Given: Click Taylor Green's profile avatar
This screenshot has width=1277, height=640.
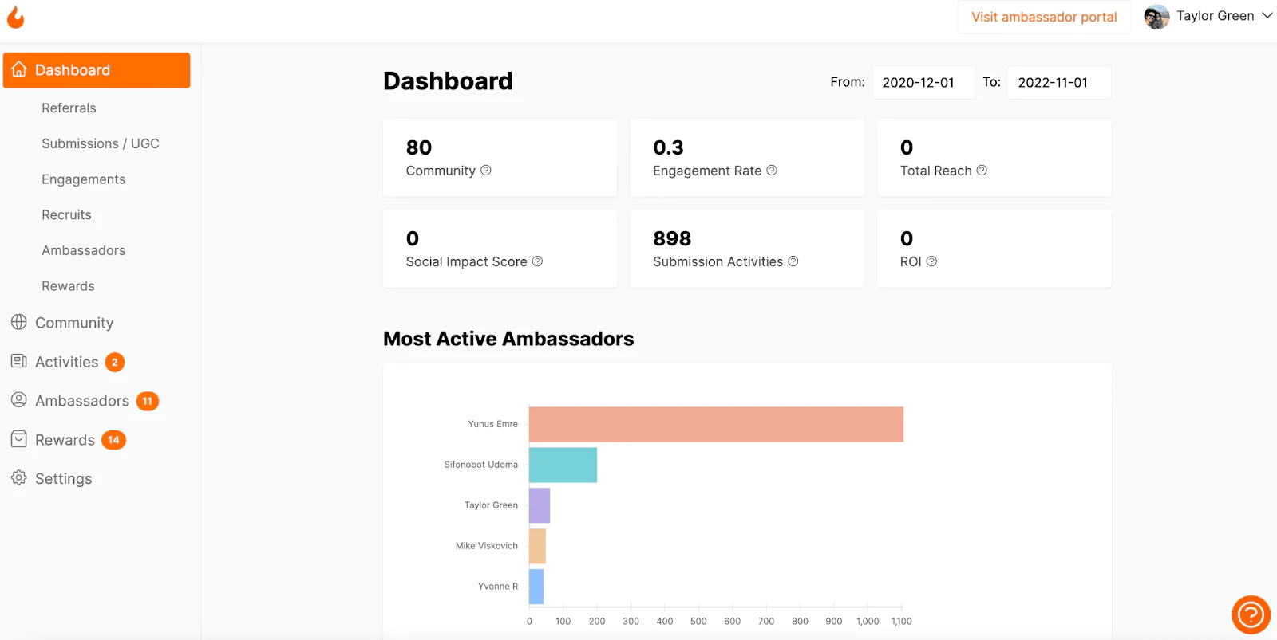Looking at the screenshot, I should pos(1156,17).
